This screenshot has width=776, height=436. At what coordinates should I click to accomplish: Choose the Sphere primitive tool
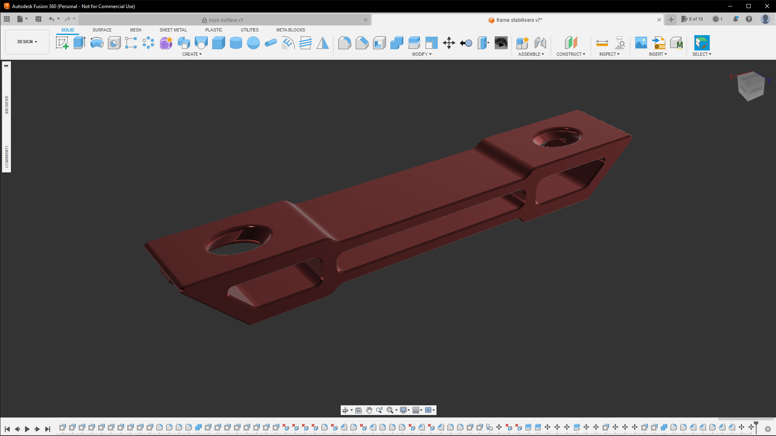tap(253, 43)
